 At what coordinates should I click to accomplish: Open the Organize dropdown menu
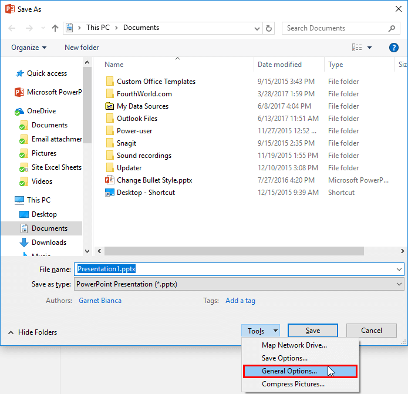28,48
